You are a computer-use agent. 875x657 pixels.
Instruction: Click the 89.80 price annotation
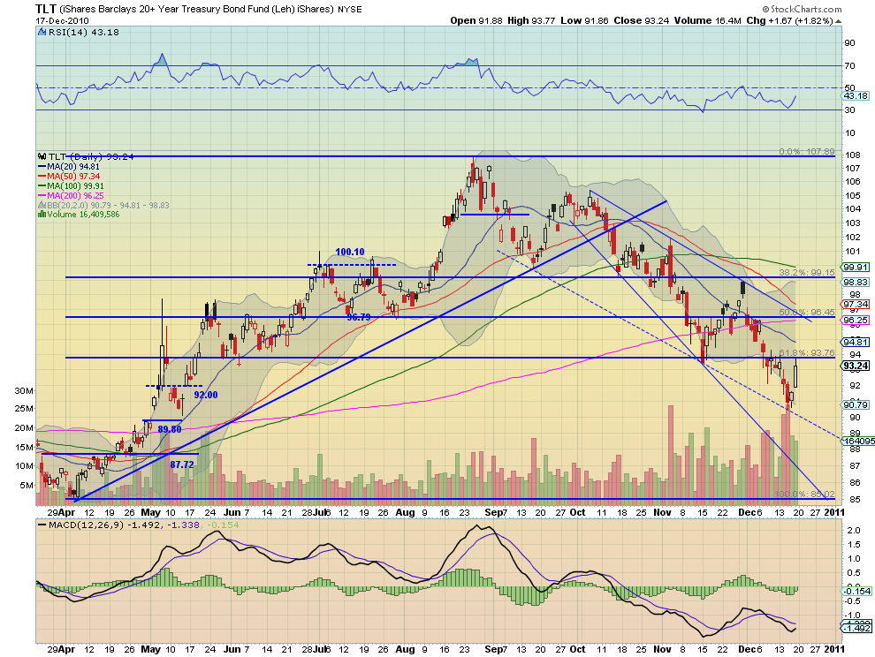pyautogui.click(x=170, y=429)
